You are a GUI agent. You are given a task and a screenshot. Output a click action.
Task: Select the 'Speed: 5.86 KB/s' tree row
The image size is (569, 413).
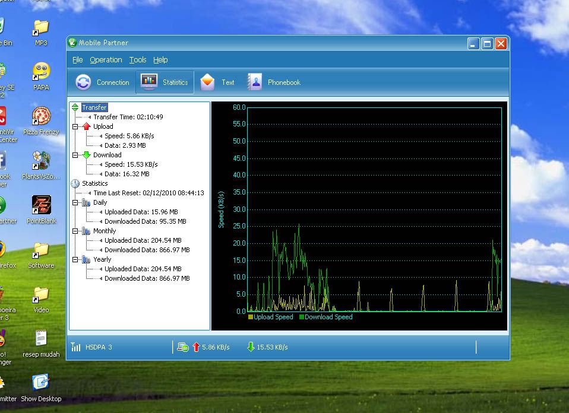tap(129, 136)
